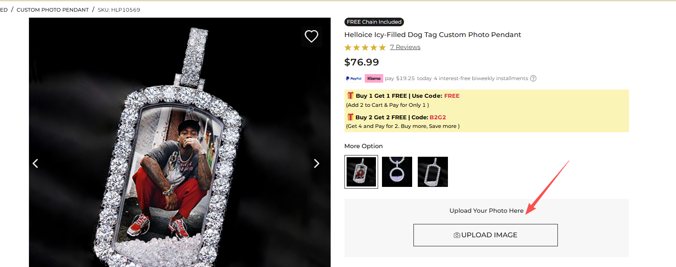Open the 7 Reviews link
Viewport: 676px width, 267px height.
405,47
